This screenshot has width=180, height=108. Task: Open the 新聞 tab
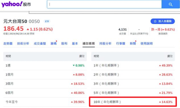click(133, 43)
